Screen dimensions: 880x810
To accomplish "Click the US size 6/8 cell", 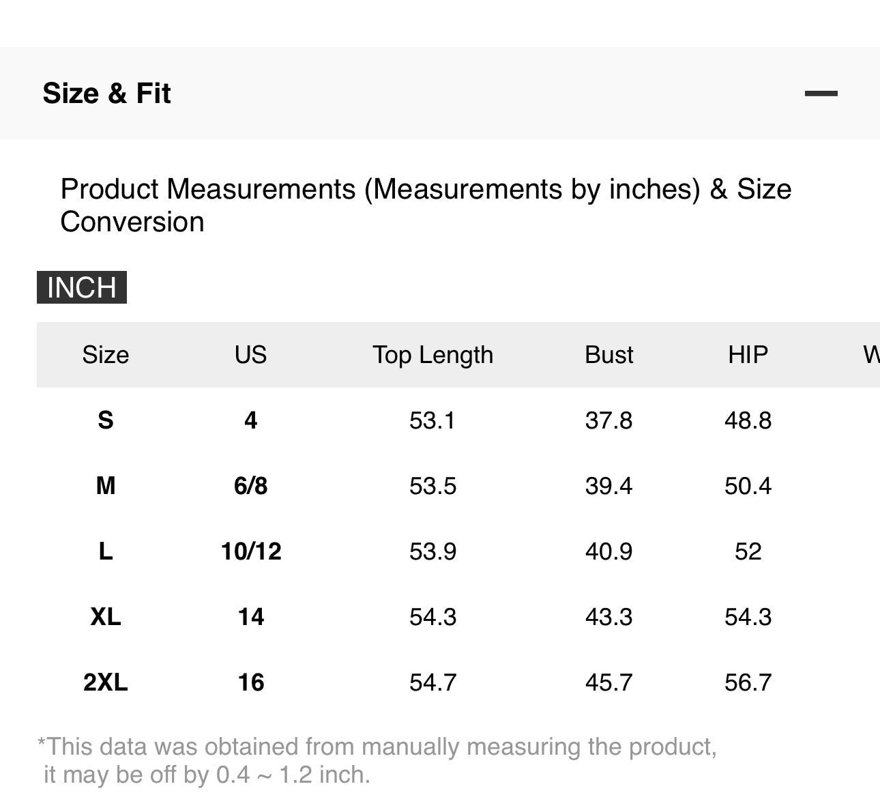I will click(250, 486).
